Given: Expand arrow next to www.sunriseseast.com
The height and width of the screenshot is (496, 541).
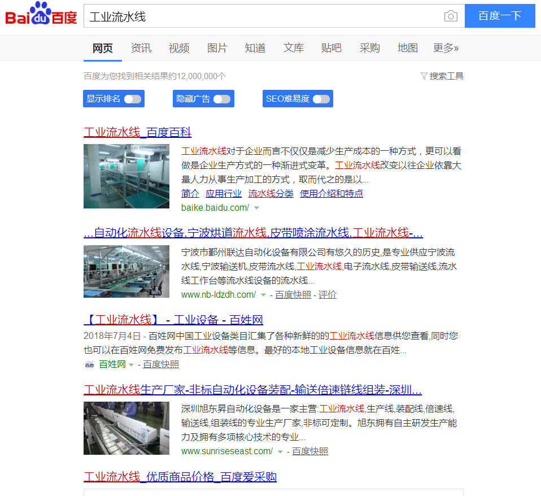Looking at the screenshot, I should tap(280, 451).
